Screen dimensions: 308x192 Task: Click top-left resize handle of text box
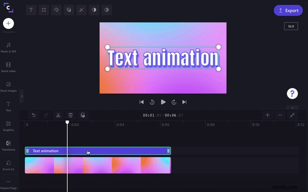(x=107, y=47)
